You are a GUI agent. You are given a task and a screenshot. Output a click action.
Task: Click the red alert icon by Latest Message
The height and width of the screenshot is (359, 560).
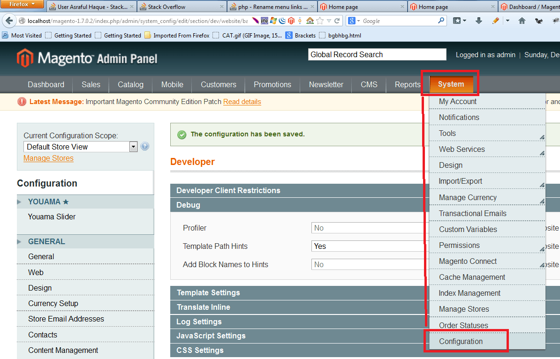click(x=22, y=102)
